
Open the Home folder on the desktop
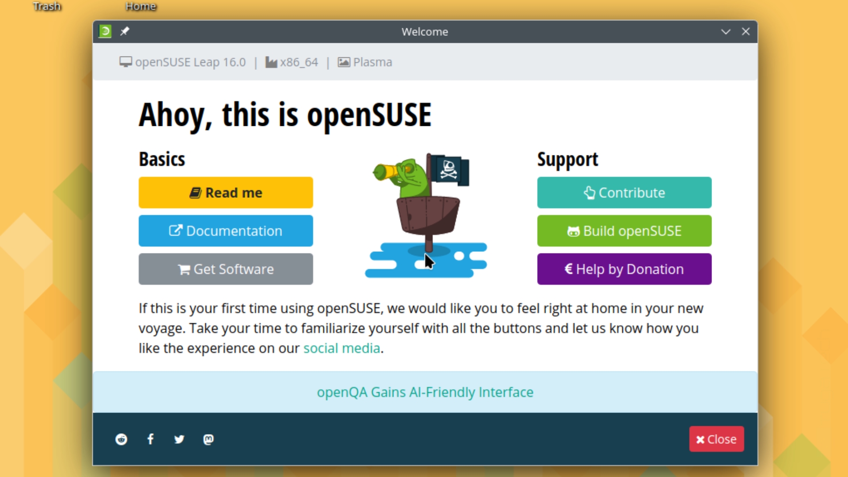[140, 6]
